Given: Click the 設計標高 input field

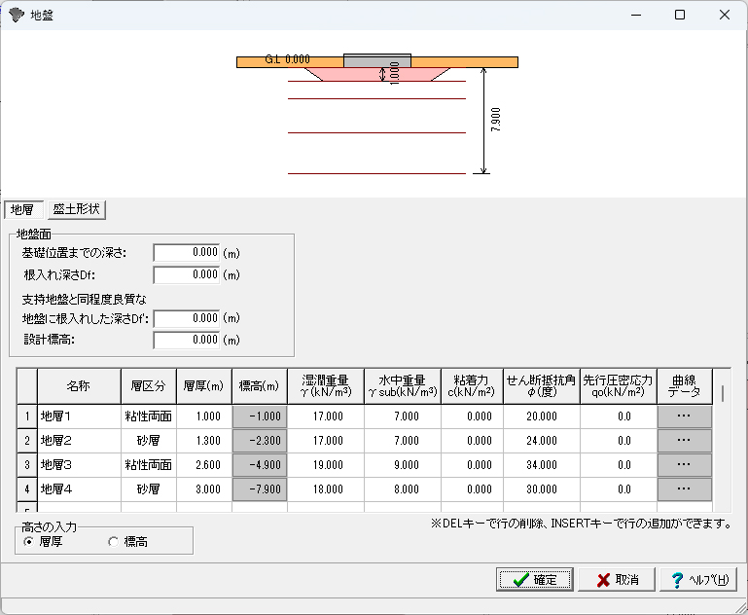Looking at the screenshot, I should (x=187, y=341).
